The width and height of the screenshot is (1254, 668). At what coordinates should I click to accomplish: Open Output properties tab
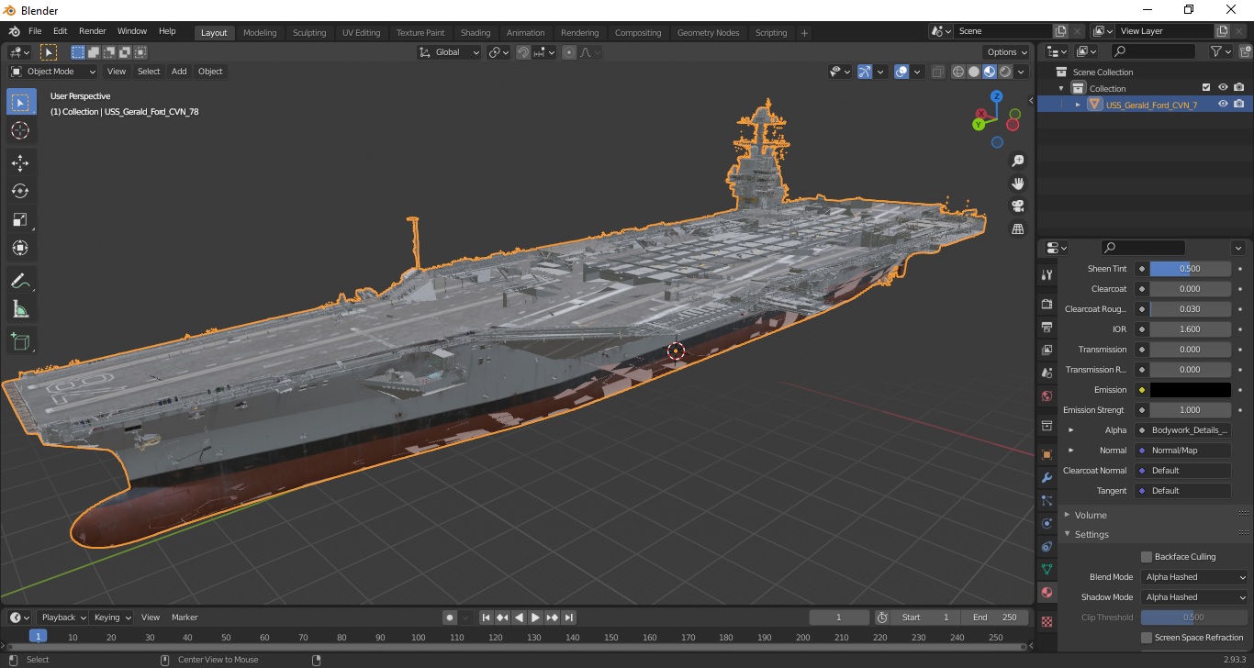point(1047,327)
